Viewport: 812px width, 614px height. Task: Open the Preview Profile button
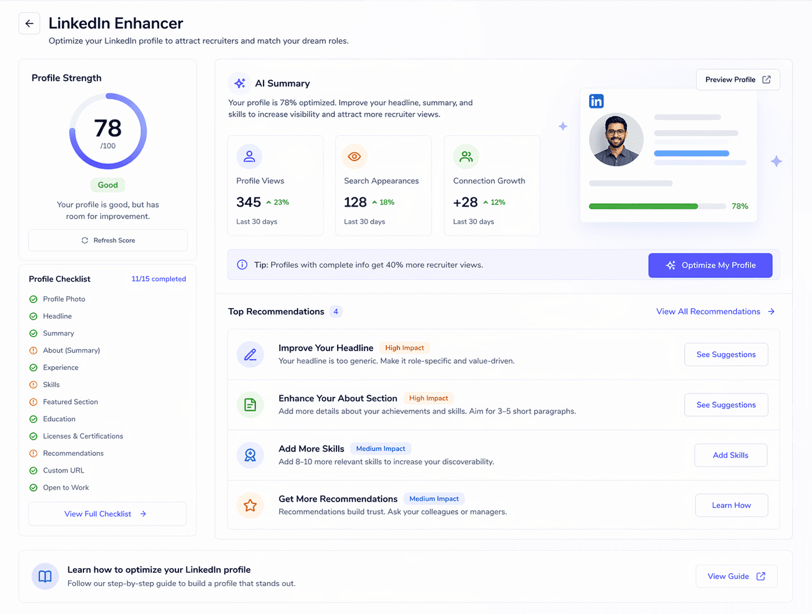[x=738, y=79]
